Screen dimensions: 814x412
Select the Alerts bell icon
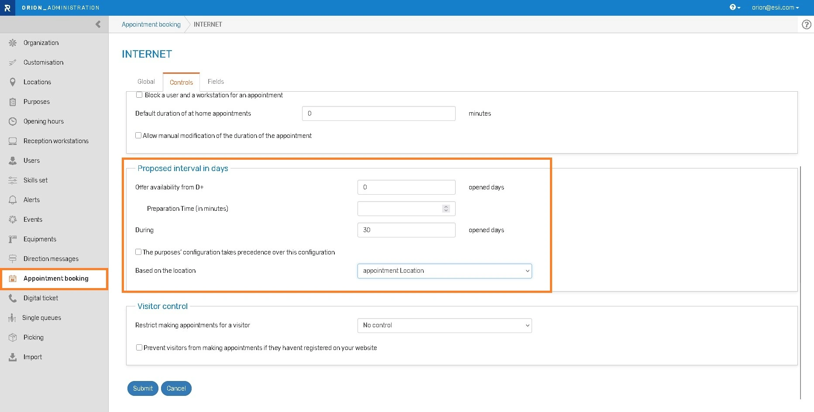(13, 200)
